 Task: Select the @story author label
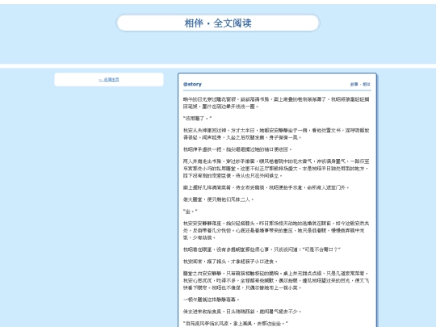click(x=192, y=84)
